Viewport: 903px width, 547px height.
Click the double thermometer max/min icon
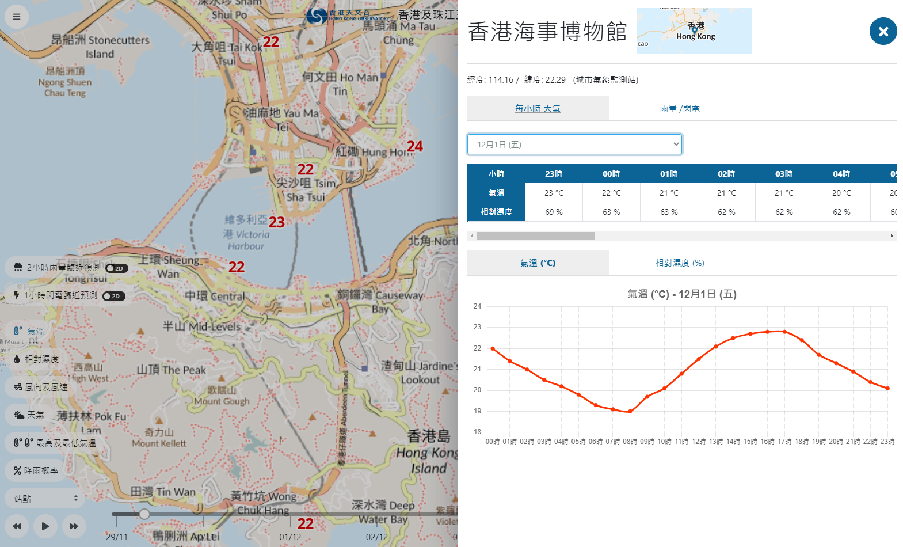tap(23, 443)
